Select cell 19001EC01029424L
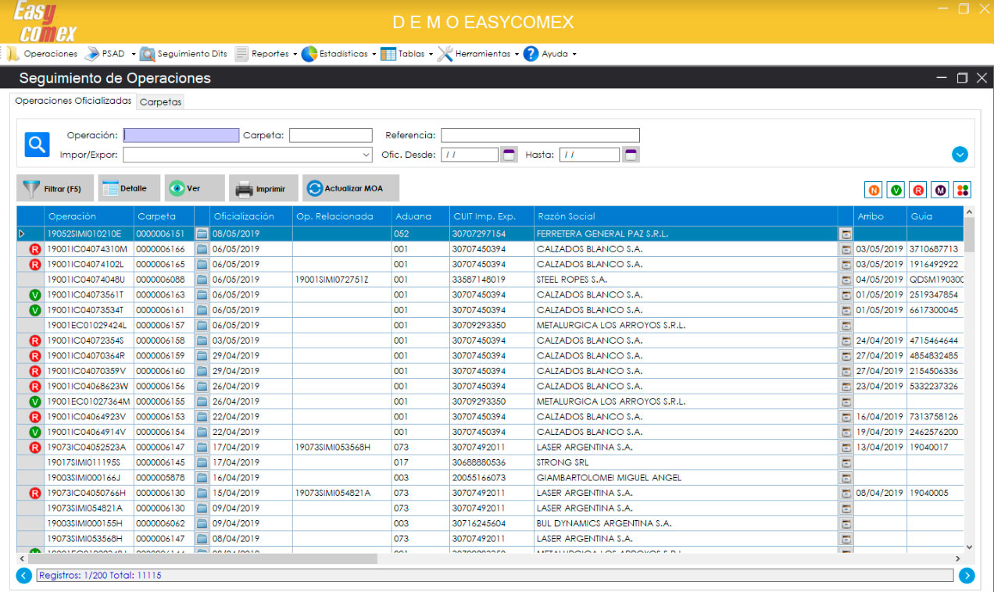 (x=88, y=325)
